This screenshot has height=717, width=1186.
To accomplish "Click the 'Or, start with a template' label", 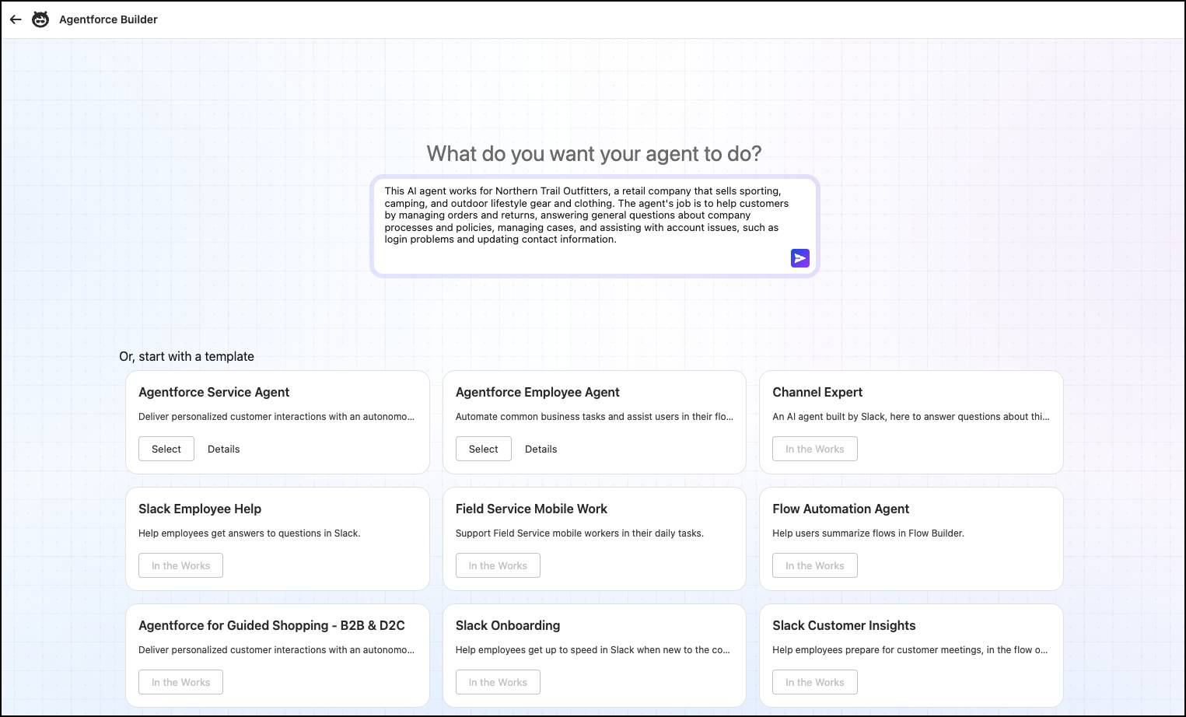I will point(187,356).
